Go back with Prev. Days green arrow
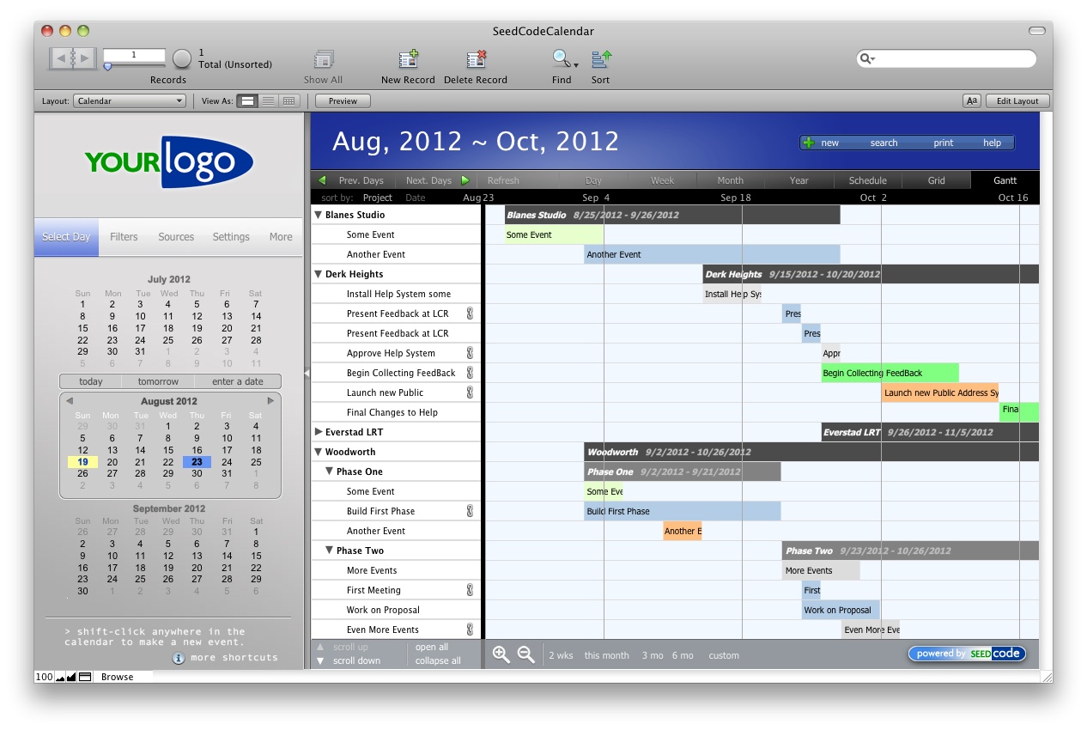The image size is (1087, 730). (x=322, y=180)
